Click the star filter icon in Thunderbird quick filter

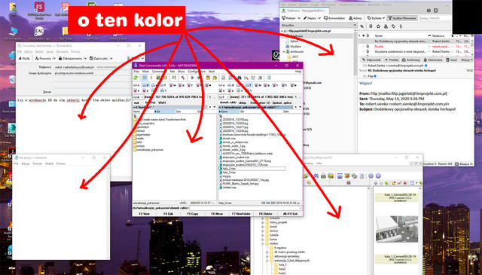(378, 26)
